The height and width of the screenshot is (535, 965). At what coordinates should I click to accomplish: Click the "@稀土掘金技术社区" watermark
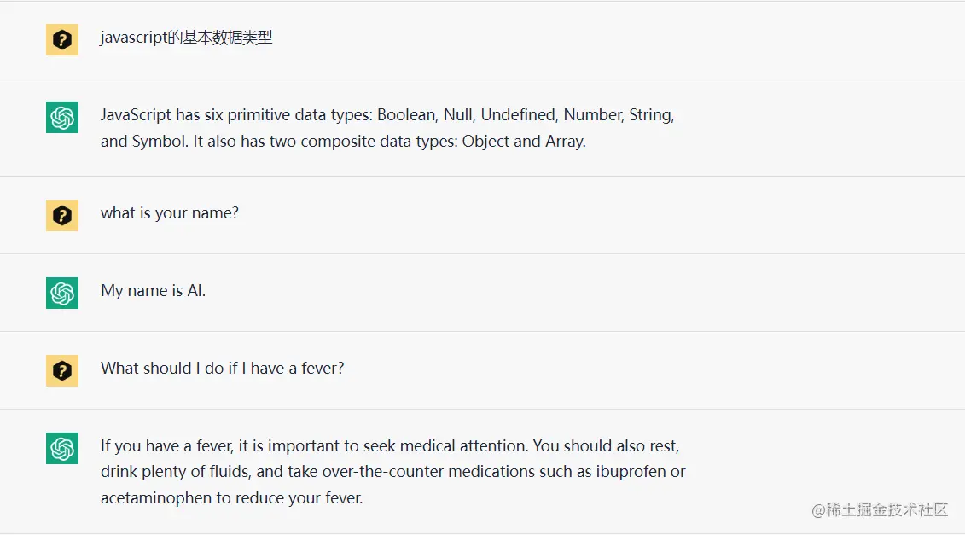tap(880, 509)
